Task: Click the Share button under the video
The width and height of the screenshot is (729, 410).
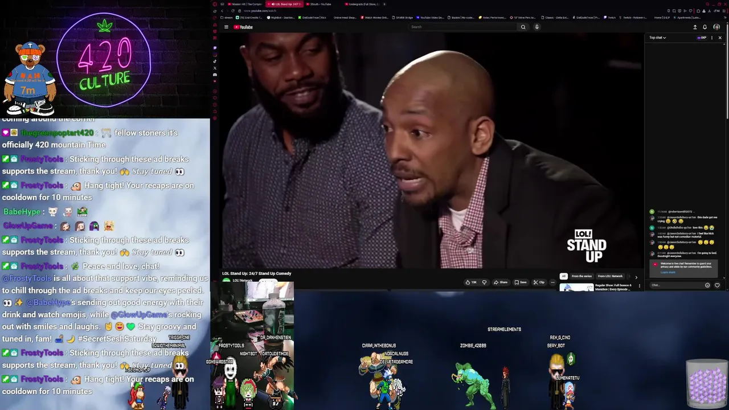Action: (501, 282)
